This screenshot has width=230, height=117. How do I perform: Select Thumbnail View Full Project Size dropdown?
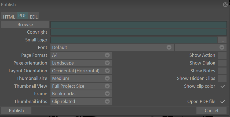[x=81, y=86]
